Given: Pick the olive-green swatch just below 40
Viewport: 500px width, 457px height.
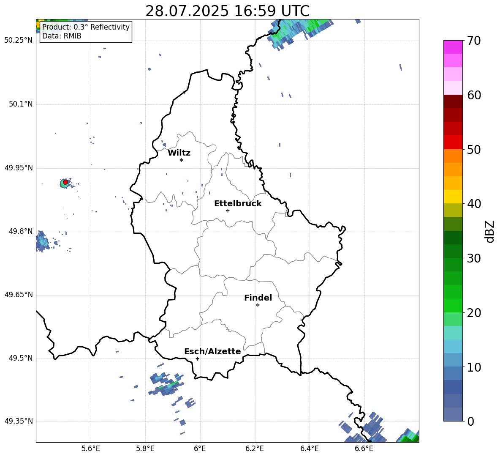Looking at the screenshot, I should coord(453,210).
